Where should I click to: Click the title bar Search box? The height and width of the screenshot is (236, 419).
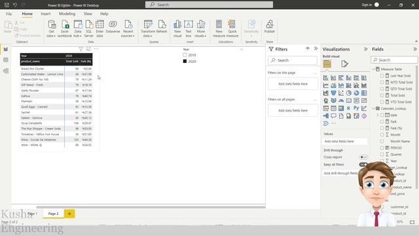point(209,5)
